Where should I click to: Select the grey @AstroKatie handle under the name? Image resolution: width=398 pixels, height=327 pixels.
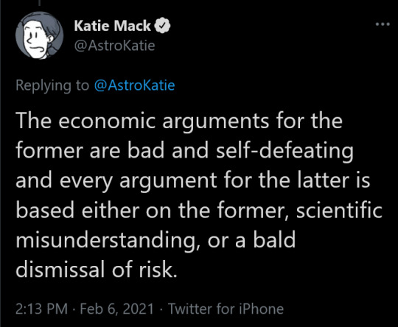tap(114, 46)
